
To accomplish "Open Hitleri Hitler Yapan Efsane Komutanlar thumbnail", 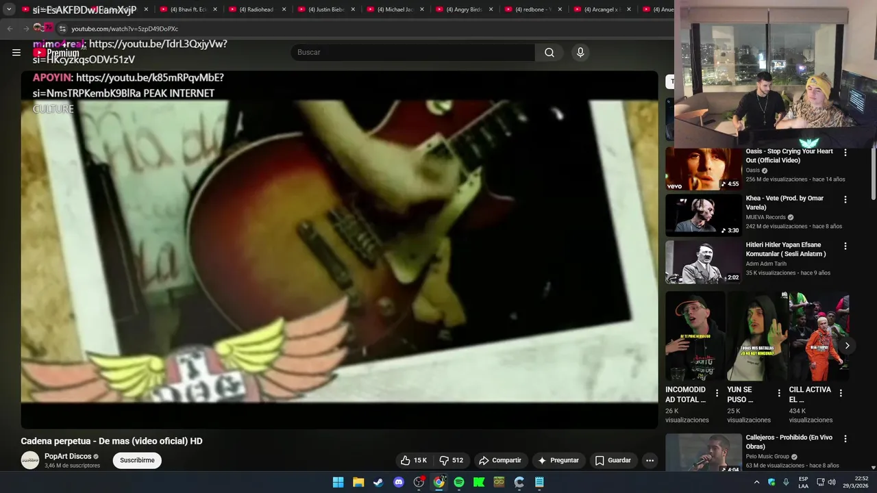I will click(704, 262).
